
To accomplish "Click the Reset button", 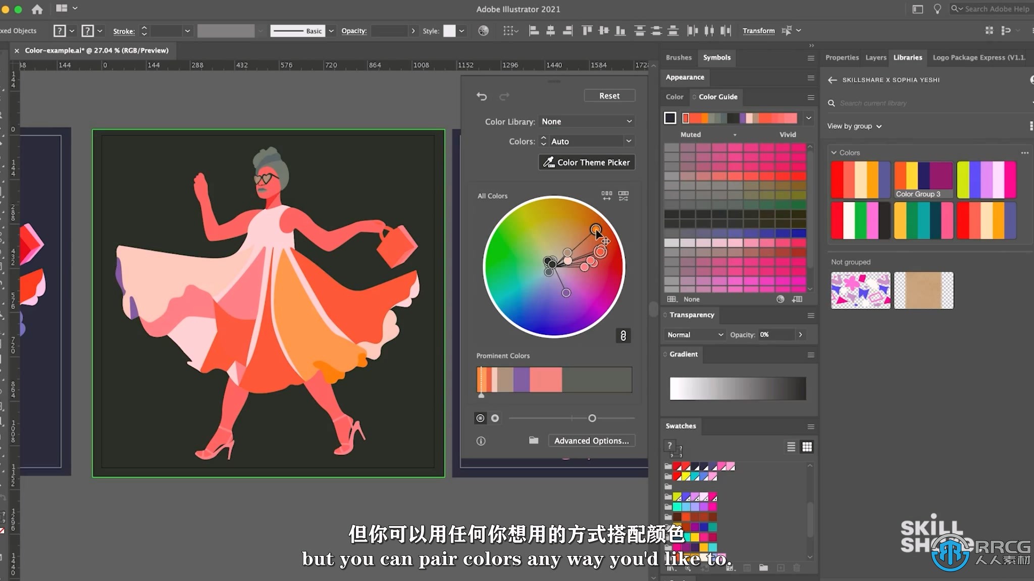I will 609,96.
